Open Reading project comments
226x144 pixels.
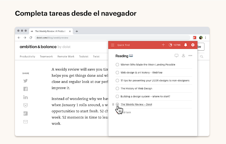coord(177,56)
